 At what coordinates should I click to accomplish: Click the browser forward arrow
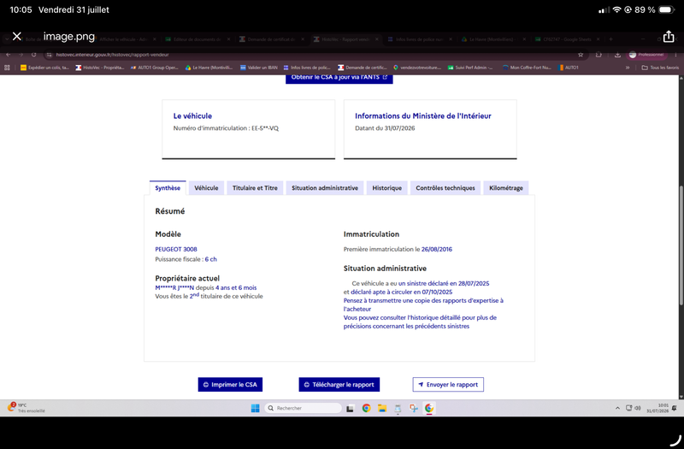(x=21, y=55)
